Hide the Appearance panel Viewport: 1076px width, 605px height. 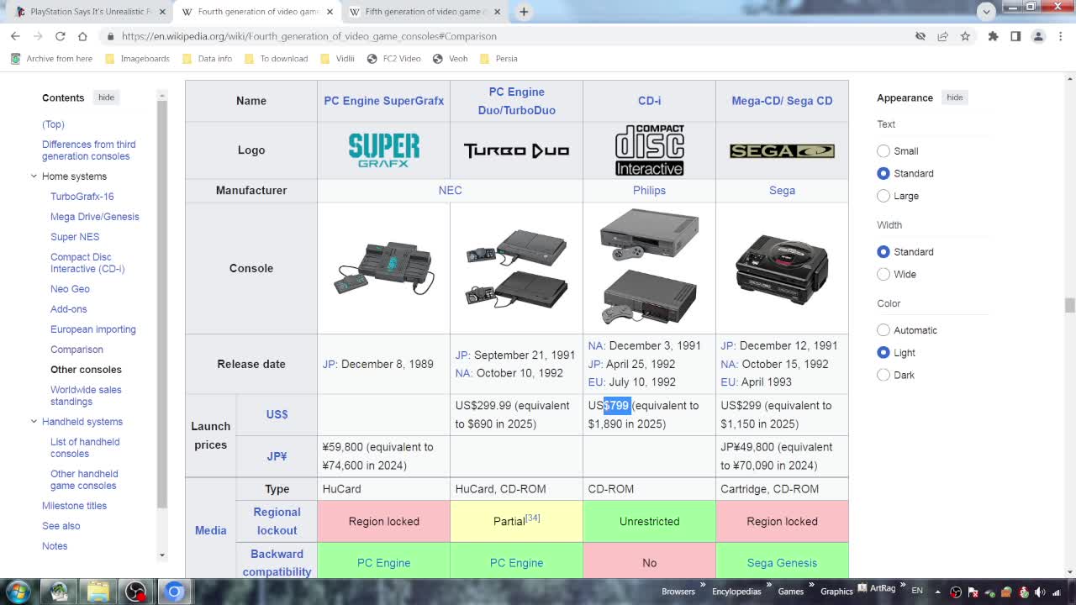pyautogui.click(x=954, y=97)
